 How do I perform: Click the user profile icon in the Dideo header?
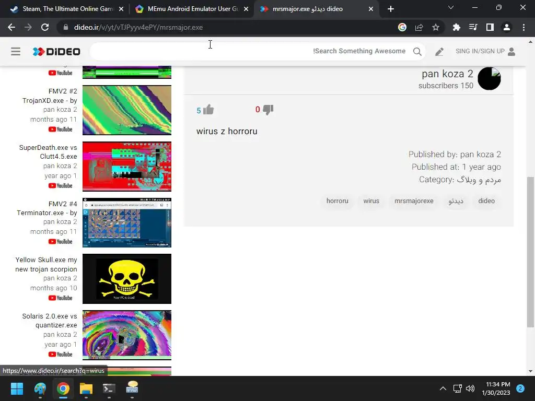point(511,52)
